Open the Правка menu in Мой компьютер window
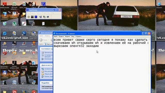This screenshot has height=93, width=165. [47, 36]
